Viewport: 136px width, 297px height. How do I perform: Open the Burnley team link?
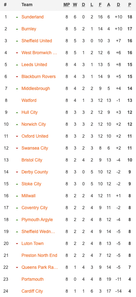(29, 29)
